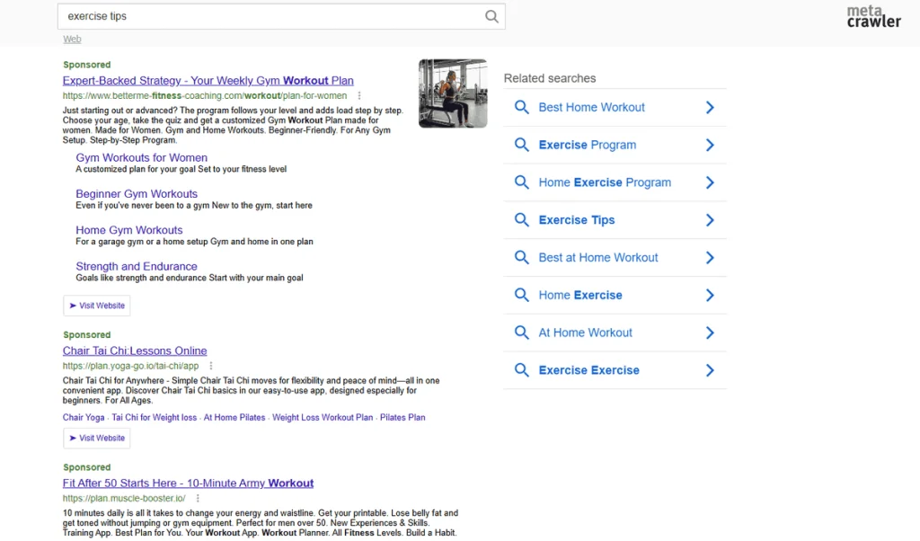Open chevron arrow for Best Home Workout
920x541 pixels.
click(710, 107)
